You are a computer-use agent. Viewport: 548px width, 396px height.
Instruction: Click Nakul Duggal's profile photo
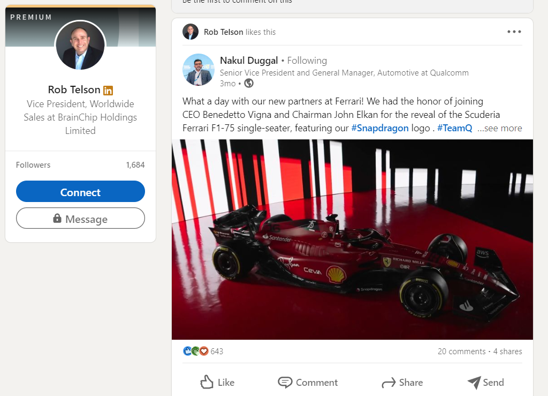(x=199, y=70)
